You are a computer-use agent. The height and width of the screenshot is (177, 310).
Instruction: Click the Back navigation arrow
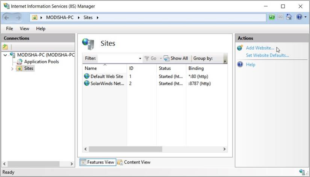(6, 18)
